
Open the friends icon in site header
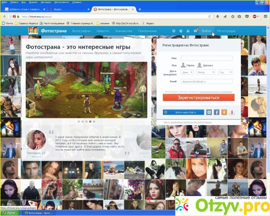(x=188, y=31)
